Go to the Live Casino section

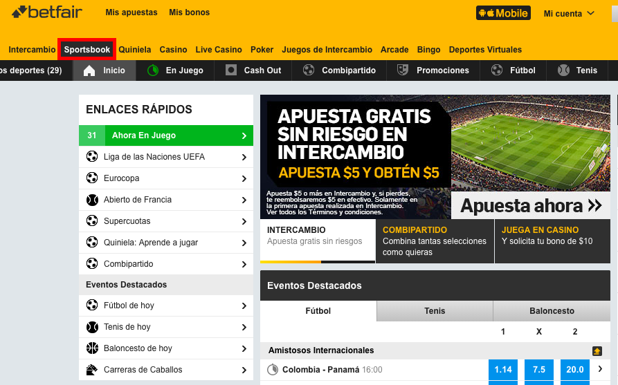(219, 50)
